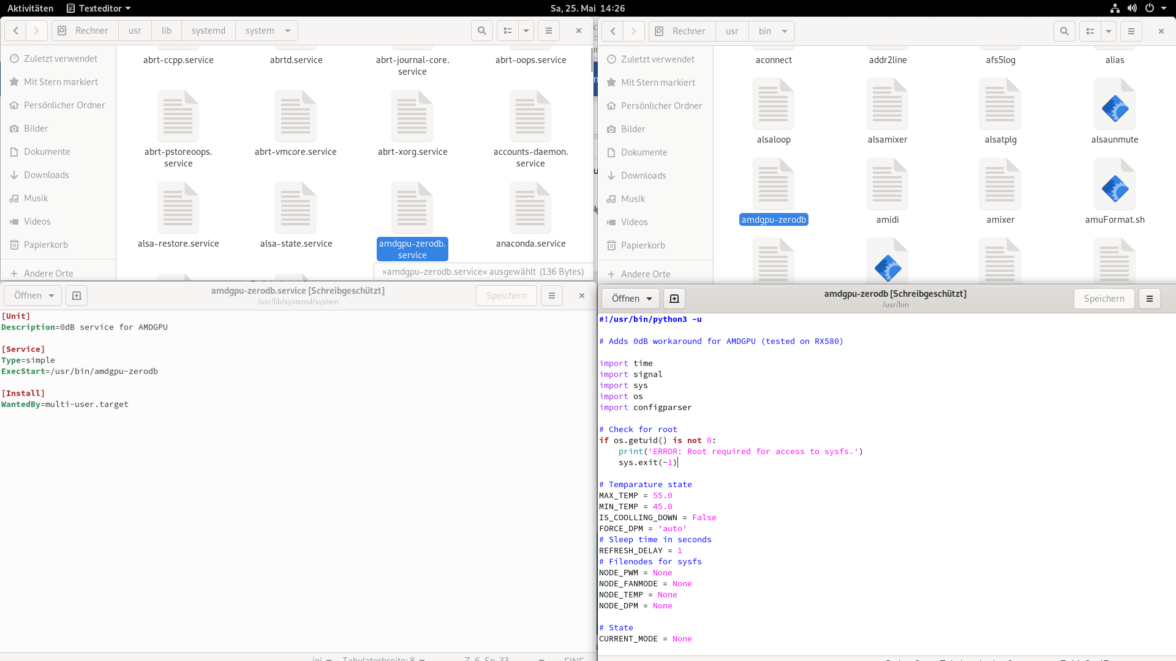Open Aktivitäten overview
This screenshot has width=1176, height=661.
pyautogui.click(x=30, y=8)
